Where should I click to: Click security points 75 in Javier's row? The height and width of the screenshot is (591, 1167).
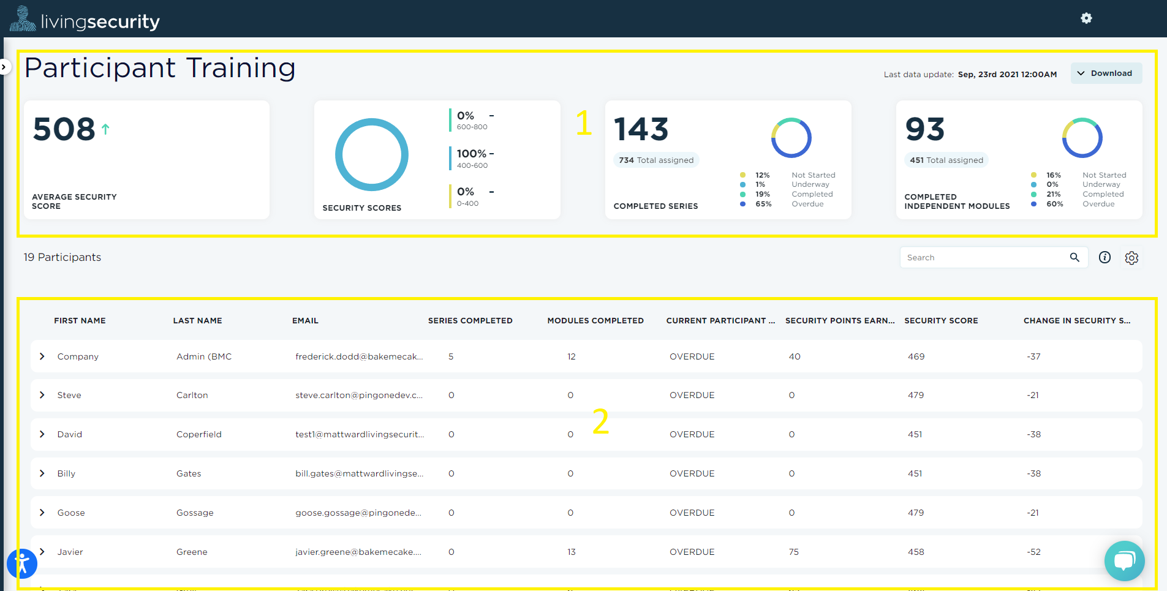click(x=793, y=552)
